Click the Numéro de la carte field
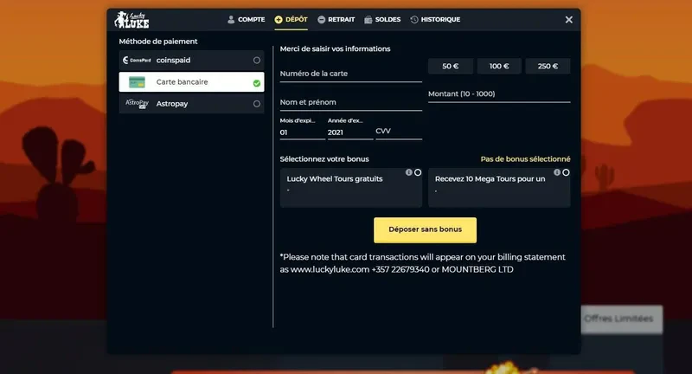 tap(351, 74)
